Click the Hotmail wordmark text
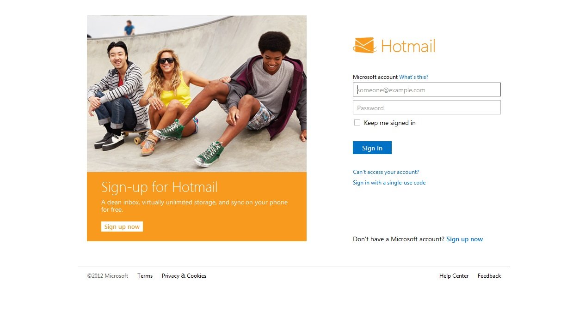The image size is (579, 328). click(408, 46)
